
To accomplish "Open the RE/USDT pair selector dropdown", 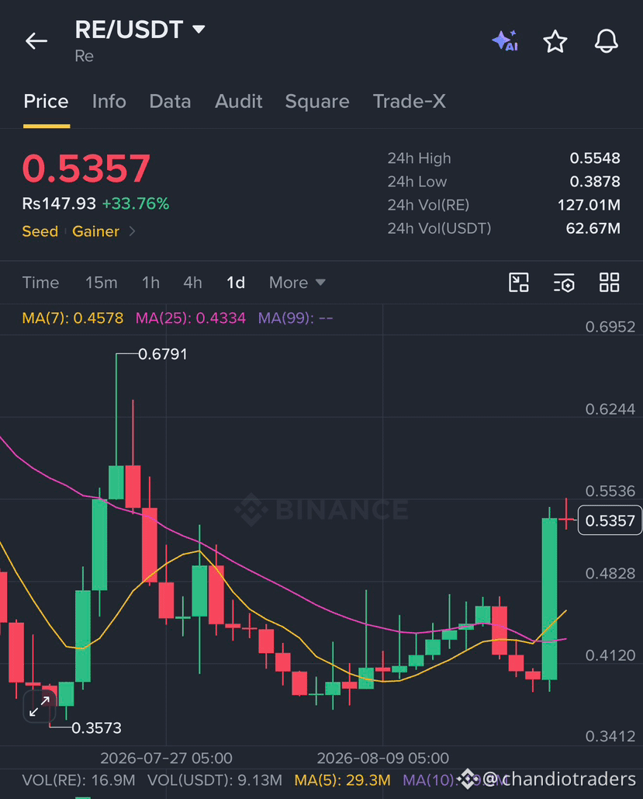I will click(x=140, y=30).
